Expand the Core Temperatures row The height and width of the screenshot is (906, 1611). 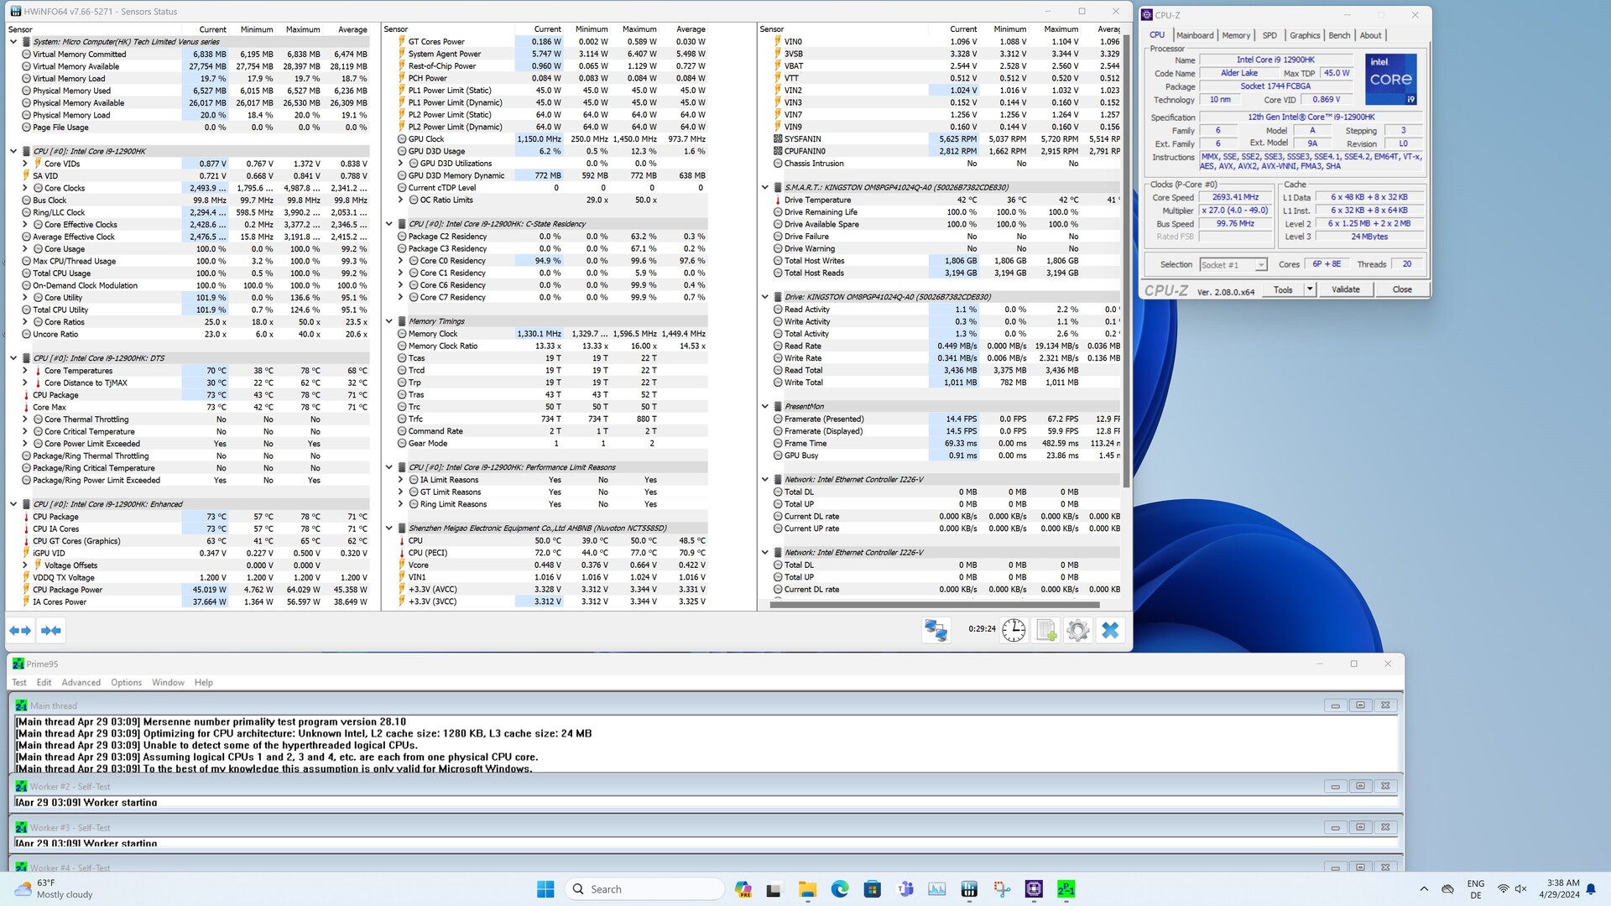point(25,371)
